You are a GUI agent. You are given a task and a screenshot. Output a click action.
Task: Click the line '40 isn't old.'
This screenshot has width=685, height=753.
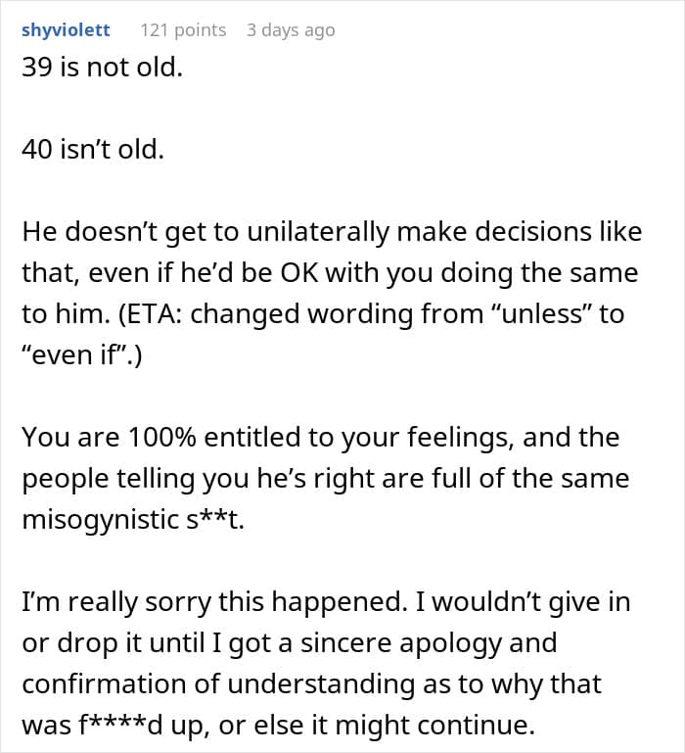click(93, 150)
